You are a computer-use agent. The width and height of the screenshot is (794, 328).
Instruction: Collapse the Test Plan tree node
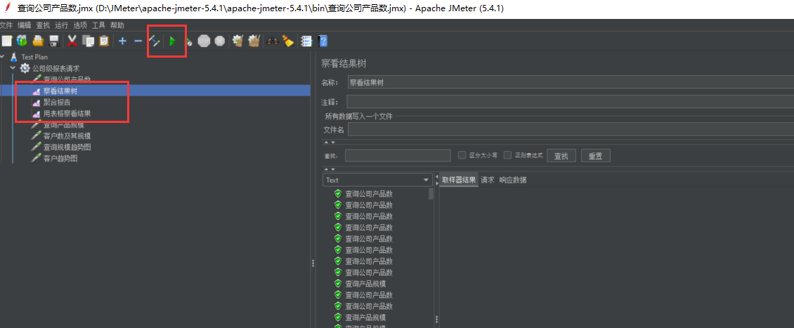[4, 57]
